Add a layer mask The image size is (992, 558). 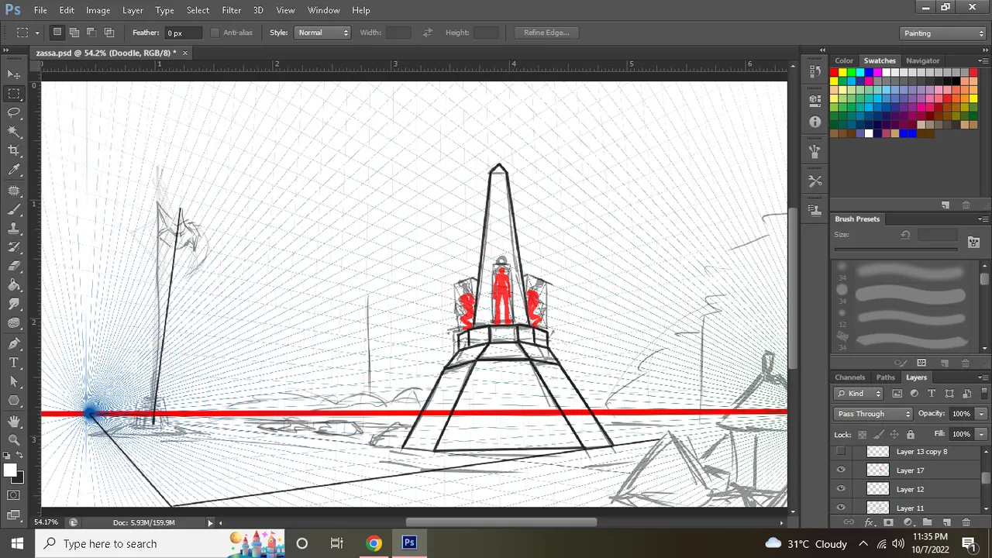888,522
